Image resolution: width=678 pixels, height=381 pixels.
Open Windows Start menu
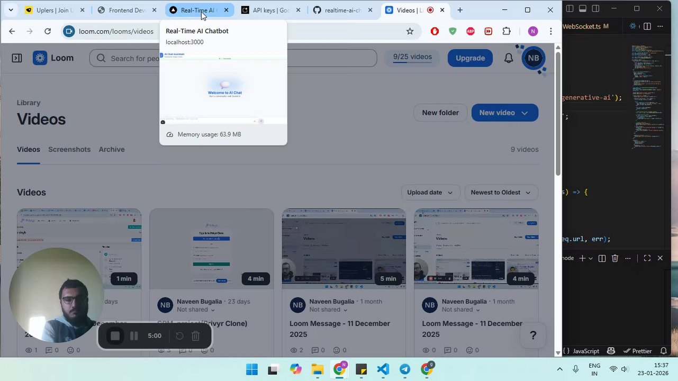click(252, 369)
